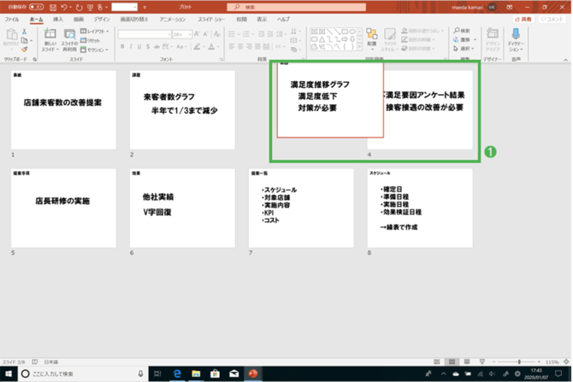
Task: Open the ファイル (File) tab
Action: pyautogui.click(x=12, y=20)
